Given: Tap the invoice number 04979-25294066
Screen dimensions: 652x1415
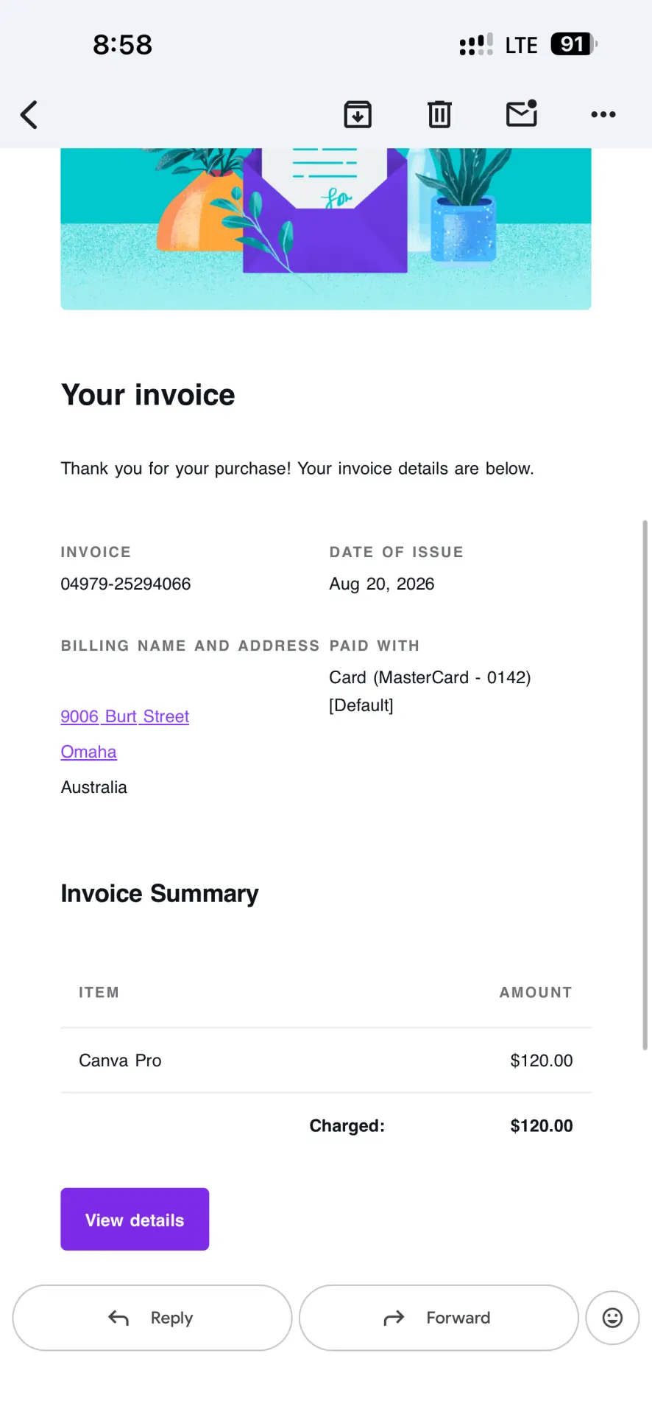Looking at the screenshot, I should tap(126, 584).
